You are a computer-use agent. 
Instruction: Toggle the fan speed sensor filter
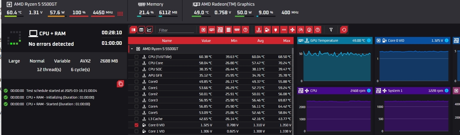point(292,30)
